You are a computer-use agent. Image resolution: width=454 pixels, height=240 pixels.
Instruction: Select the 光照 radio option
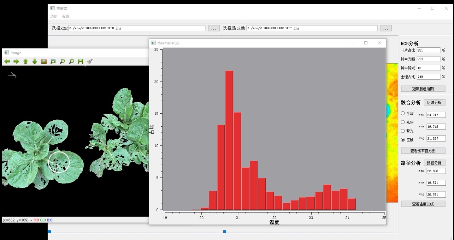tap(403, 122)
